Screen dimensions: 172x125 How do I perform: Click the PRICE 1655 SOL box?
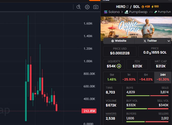coord(155,51)
